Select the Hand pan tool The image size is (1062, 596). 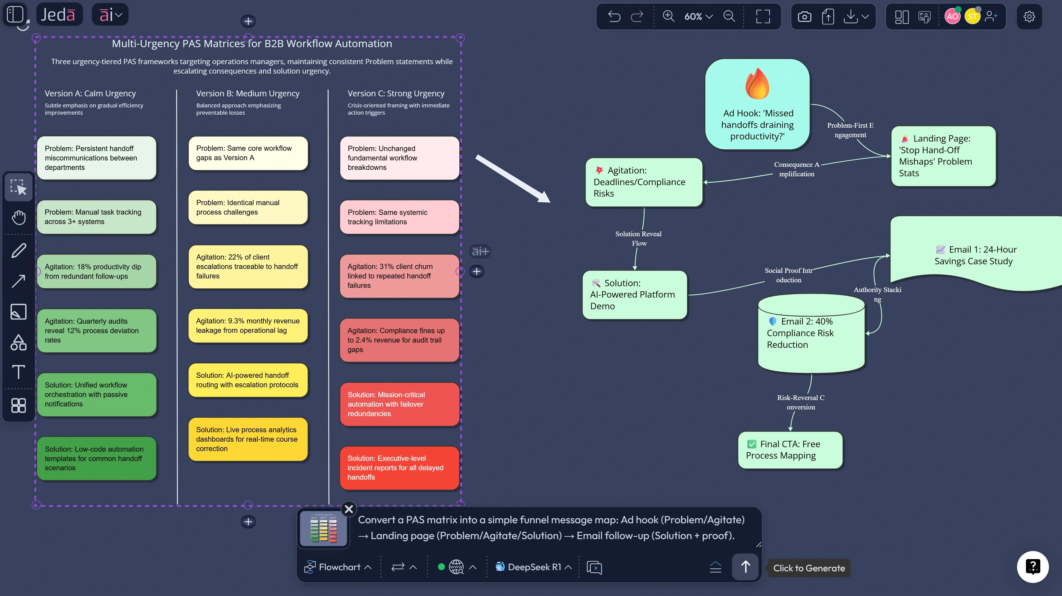point(18,218)
